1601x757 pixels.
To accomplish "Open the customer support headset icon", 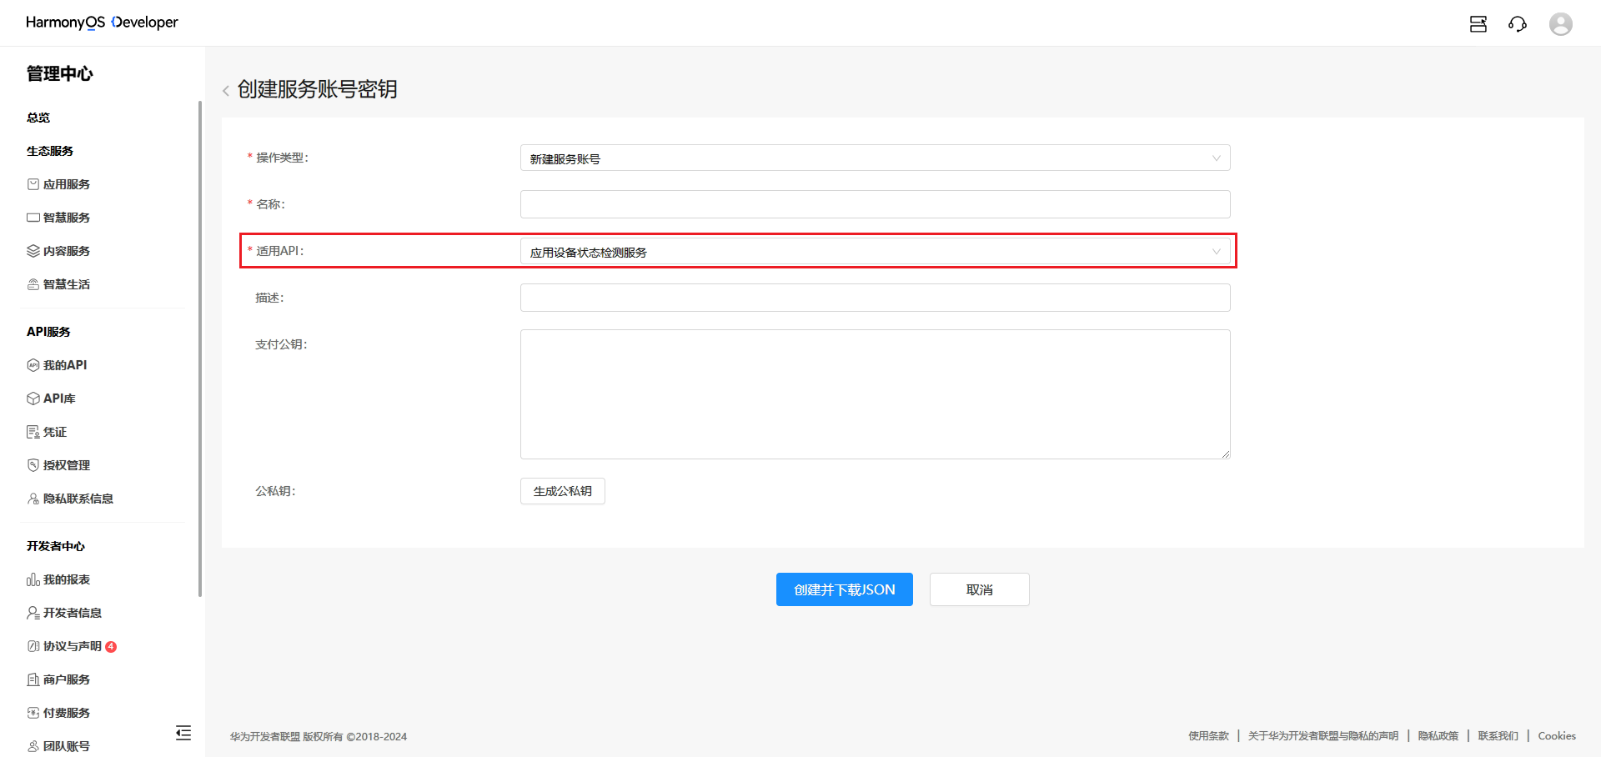I will [1517, 24].
